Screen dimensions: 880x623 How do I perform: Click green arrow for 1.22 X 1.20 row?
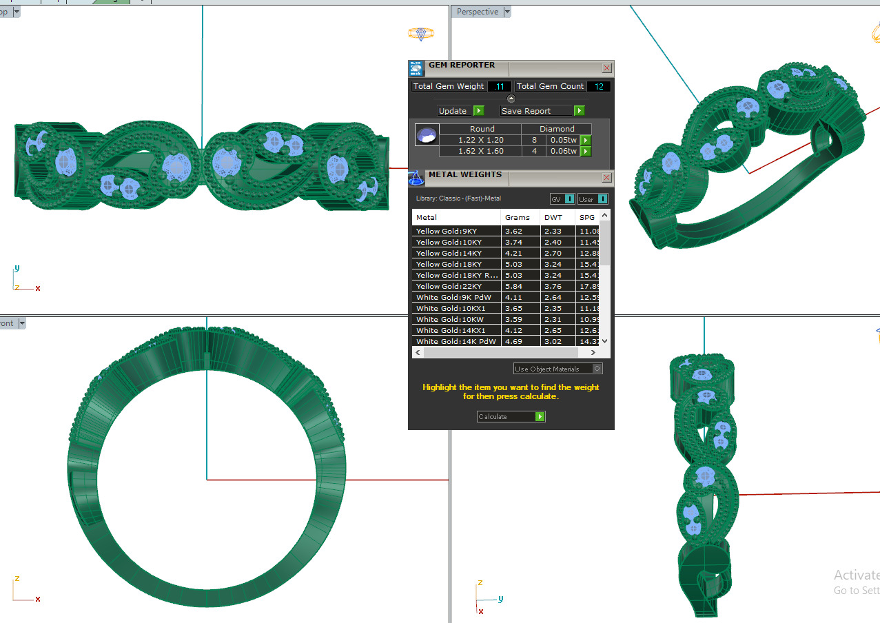pos(586,140)
